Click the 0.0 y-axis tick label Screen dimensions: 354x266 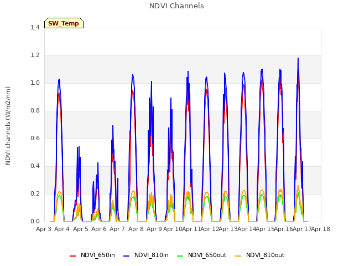coord(35,222)
